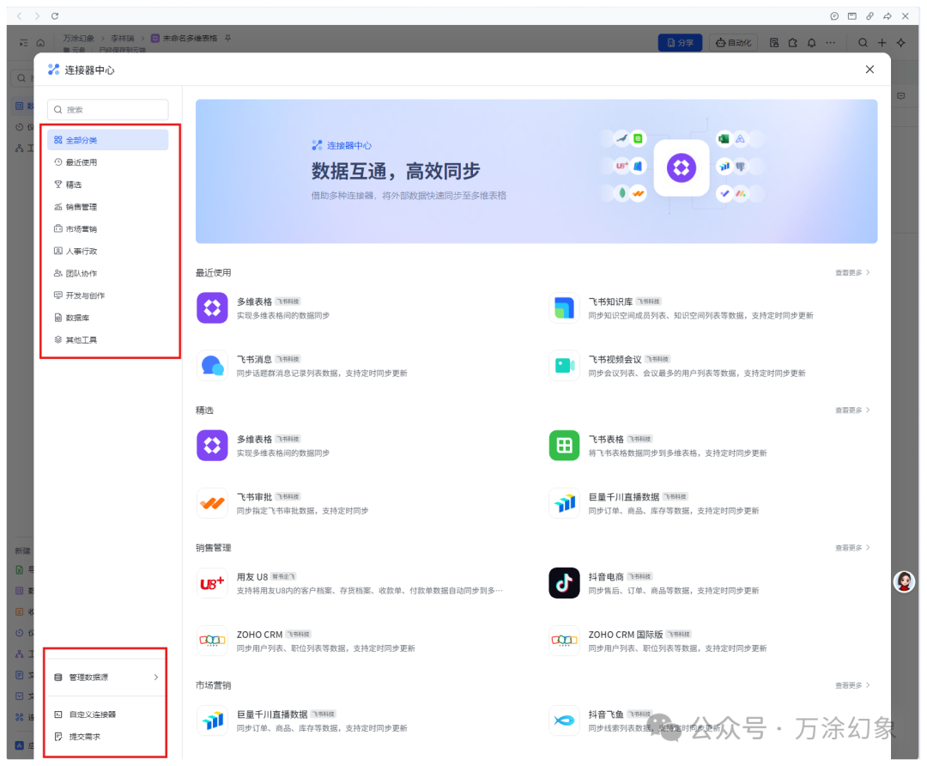
Task: Click the notifications bell in the top bar
Action: [x=811, y=42]
